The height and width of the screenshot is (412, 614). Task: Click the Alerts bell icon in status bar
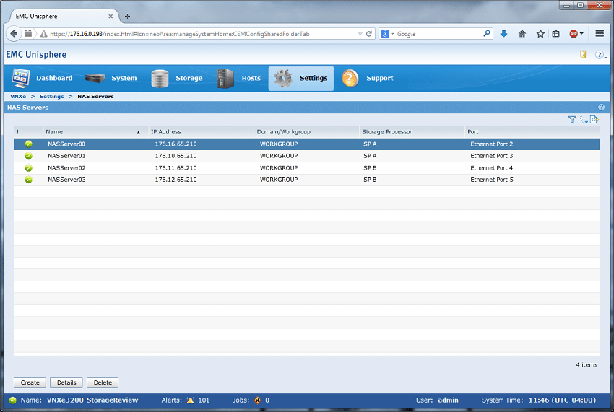coord(190,400)
